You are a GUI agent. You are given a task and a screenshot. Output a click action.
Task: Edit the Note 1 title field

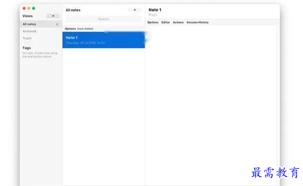click(155, 10)
